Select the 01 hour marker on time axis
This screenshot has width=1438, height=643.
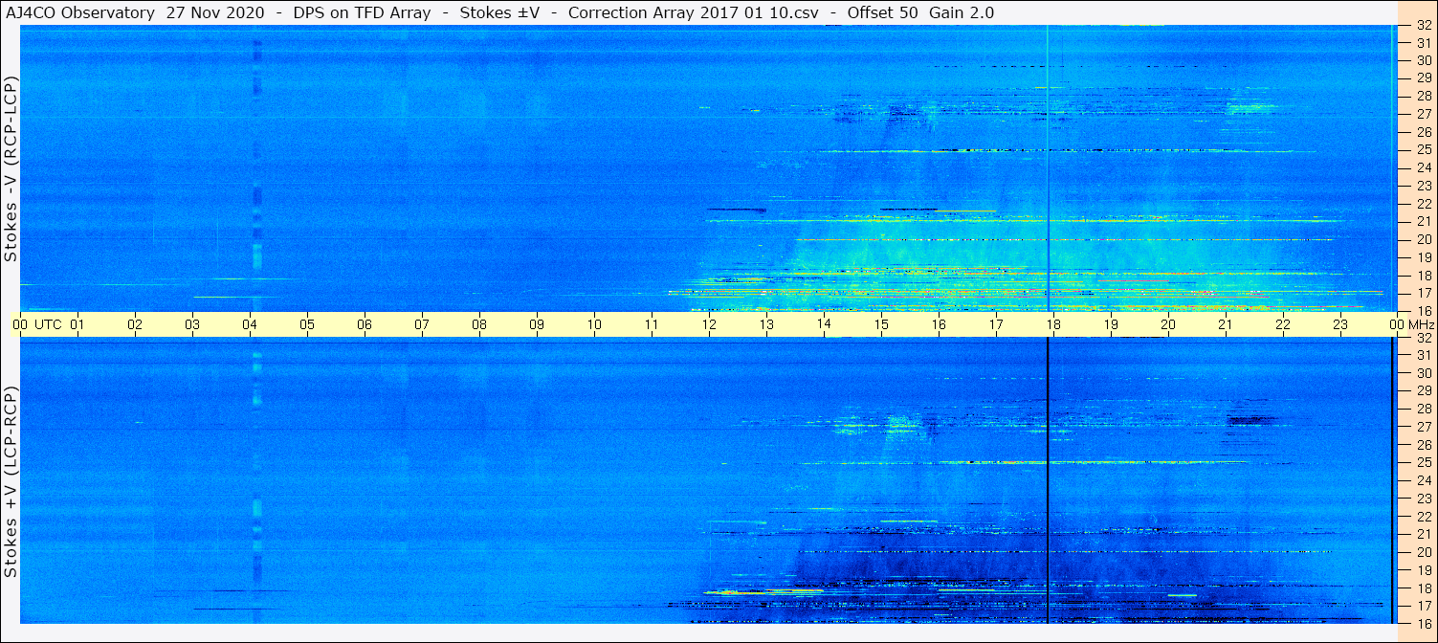click(x=77, y=324)
